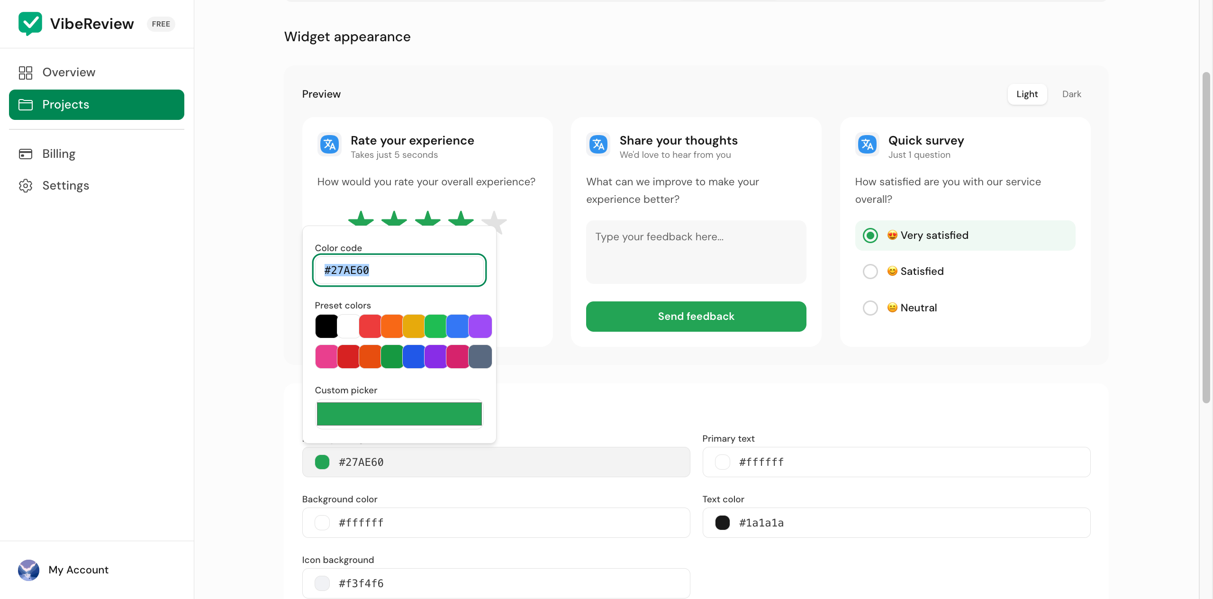
Task: Click green swatch beside #27AE60 field
Action: pyautogui.click(x=322, y=462)
